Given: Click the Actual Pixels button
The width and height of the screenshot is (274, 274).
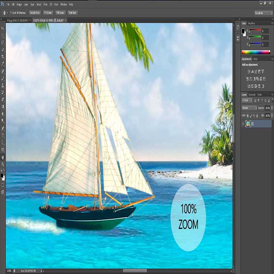Looking at the screenshot, I should click(x=35, y=13).
